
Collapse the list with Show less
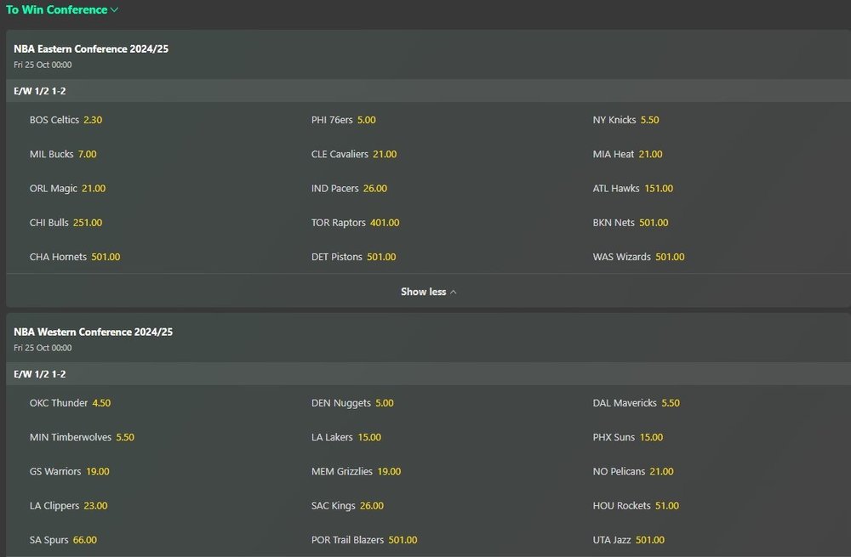pos(428,292)
